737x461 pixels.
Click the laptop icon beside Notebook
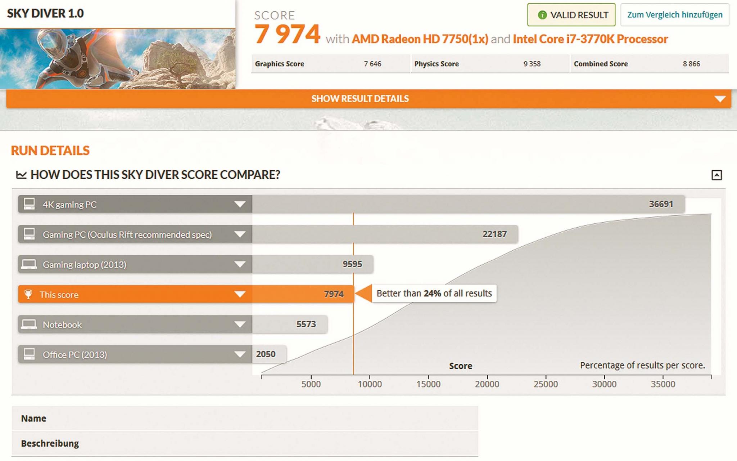[29, 325]
